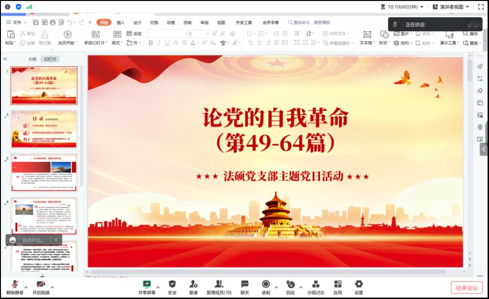Click the 说点什么 chat input box
The image size is (489, 299).
point(34,240)
